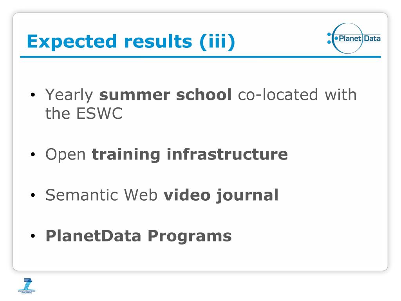This screenshot has height=301, width=401.
Task: Click the bold text training infrastructure
Action: tap(190, 154)
